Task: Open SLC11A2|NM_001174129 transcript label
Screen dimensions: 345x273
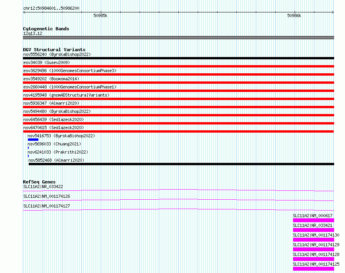Action: [x=316, y=245]
